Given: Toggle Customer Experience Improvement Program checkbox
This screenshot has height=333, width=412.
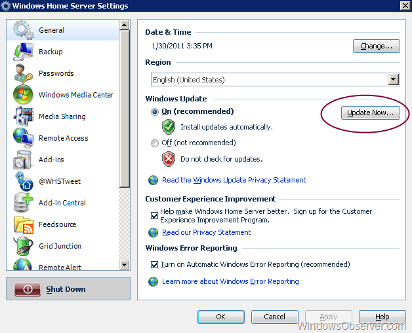Looking at the screenshot, I should [155, 216].
